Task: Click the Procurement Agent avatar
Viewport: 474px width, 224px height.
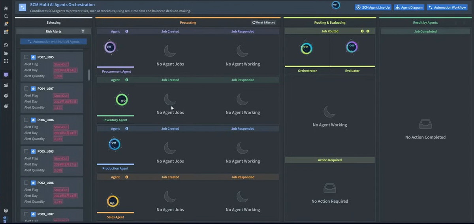Action: (110, 47)
